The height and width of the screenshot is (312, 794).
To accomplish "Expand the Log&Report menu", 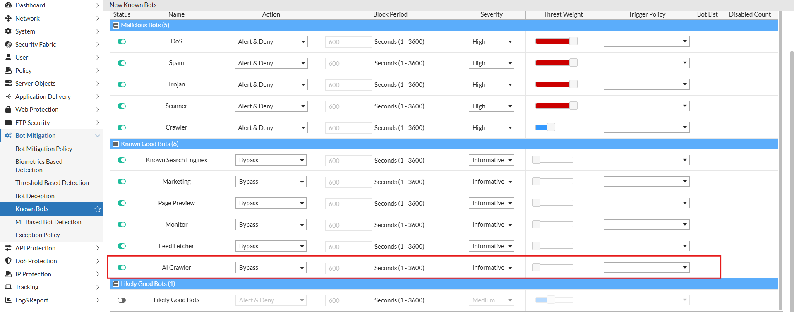I will [98, 300].
